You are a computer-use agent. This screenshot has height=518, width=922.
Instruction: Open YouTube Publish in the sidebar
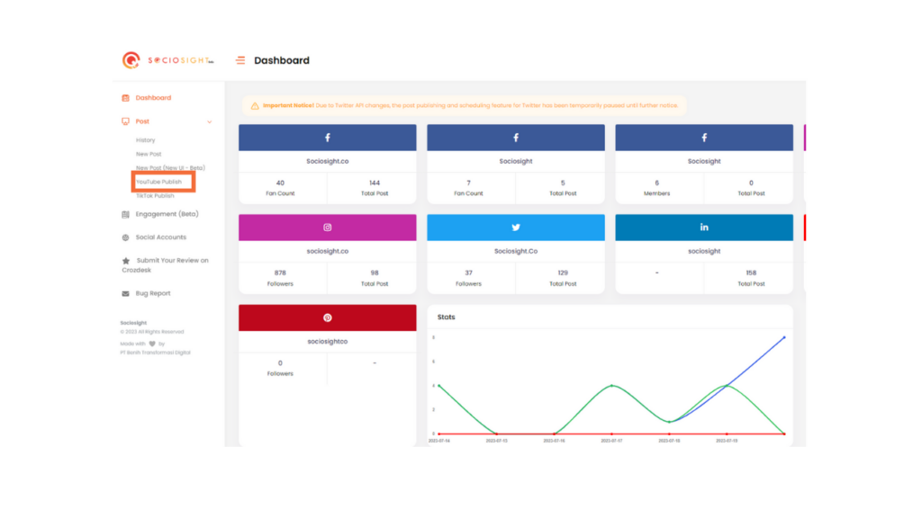click(x=158, y=182)
